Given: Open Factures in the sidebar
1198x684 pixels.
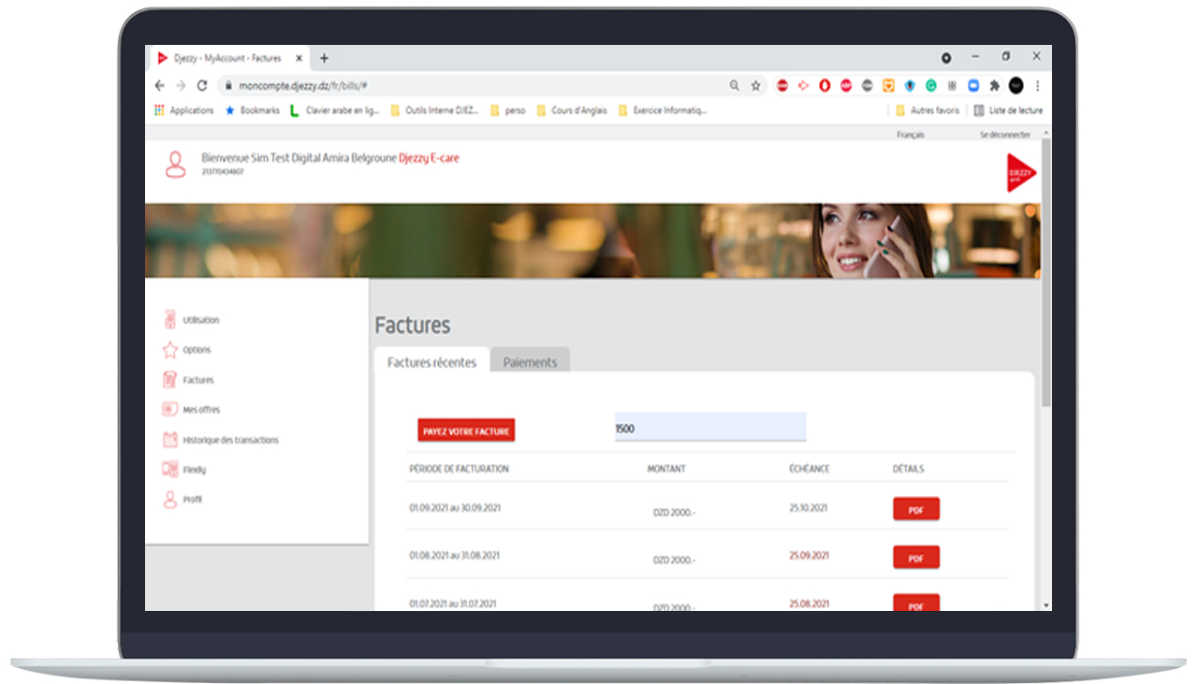Looking at the screenshot, I should coord(188,380).
